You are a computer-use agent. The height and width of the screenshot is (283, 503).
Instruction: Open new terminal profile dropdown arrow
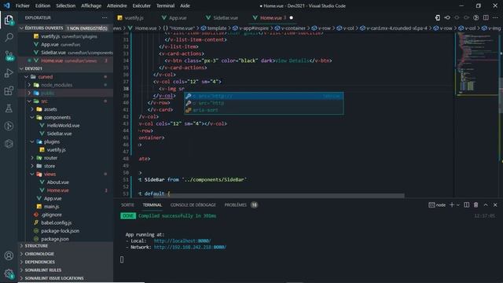(458, 204)
